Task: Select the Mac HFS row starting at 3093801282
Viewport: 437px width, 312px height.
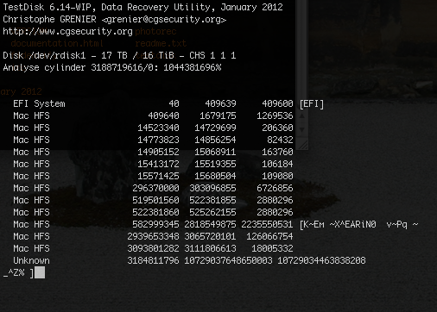Action: (x=153, y=248)
